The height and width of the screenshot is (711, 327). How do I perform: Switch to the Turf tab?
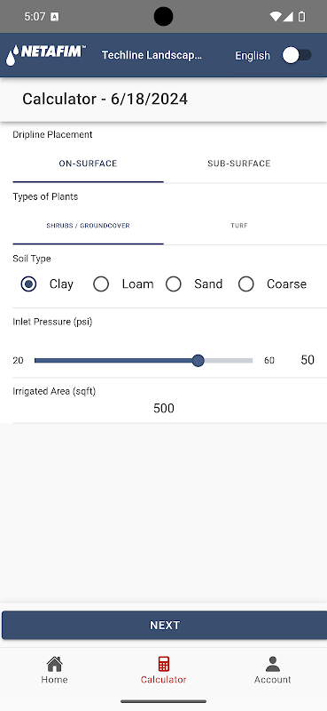tap(238, 226)
